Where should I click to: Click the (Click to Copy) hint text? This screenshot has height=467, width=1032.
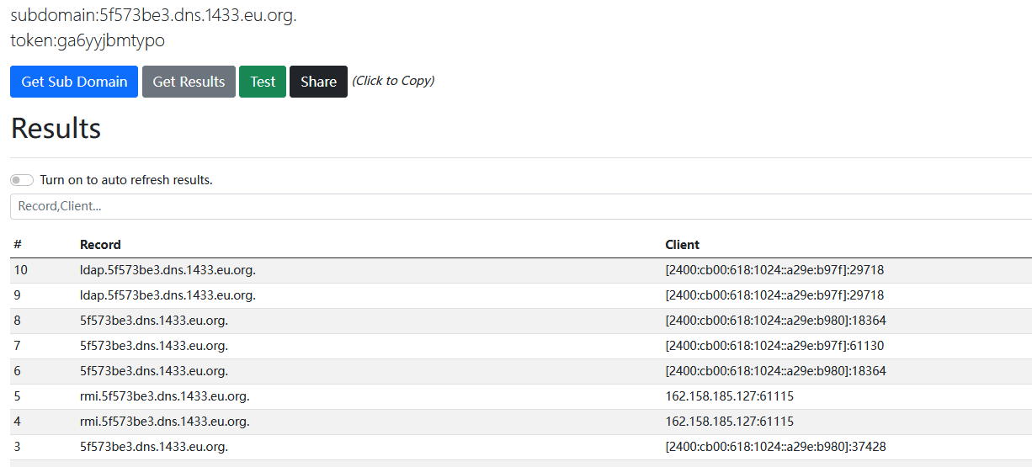(393, 81)
